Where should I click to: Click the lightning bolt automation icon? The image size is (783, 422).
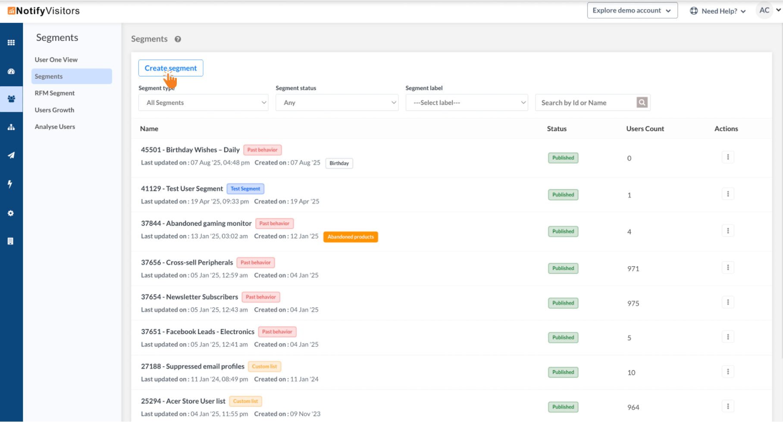(10, 184)
